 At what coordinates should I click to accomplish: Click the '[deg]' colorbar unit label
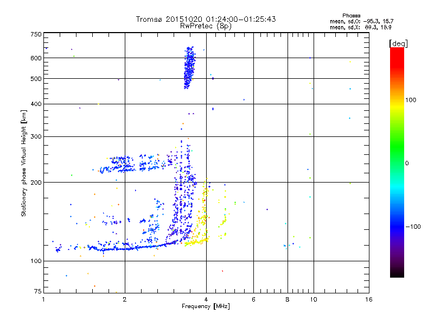coord(398,43)
